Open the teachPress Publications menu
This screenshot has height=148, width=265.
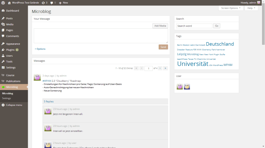tap(14, 81)
